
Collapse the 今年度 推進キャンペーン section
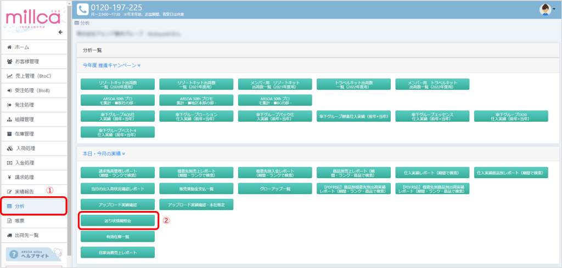(x=111, y=65)
